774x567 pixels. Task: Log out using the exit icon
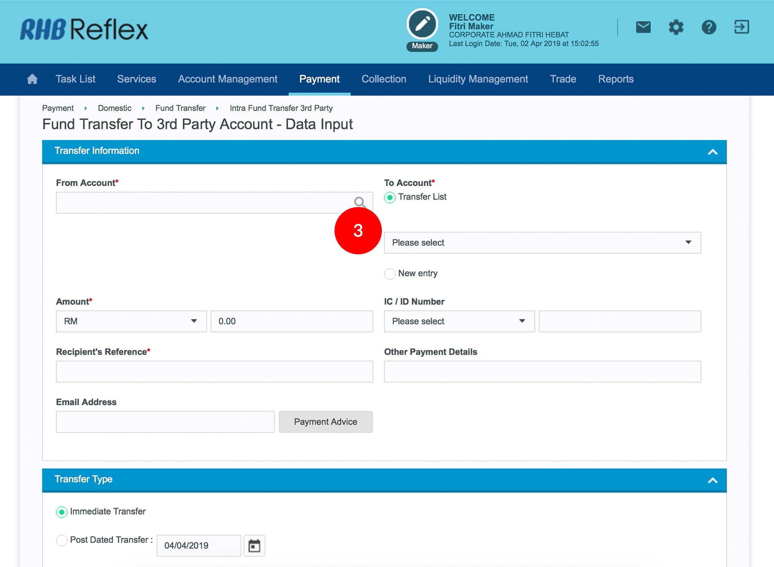[741, 27]
